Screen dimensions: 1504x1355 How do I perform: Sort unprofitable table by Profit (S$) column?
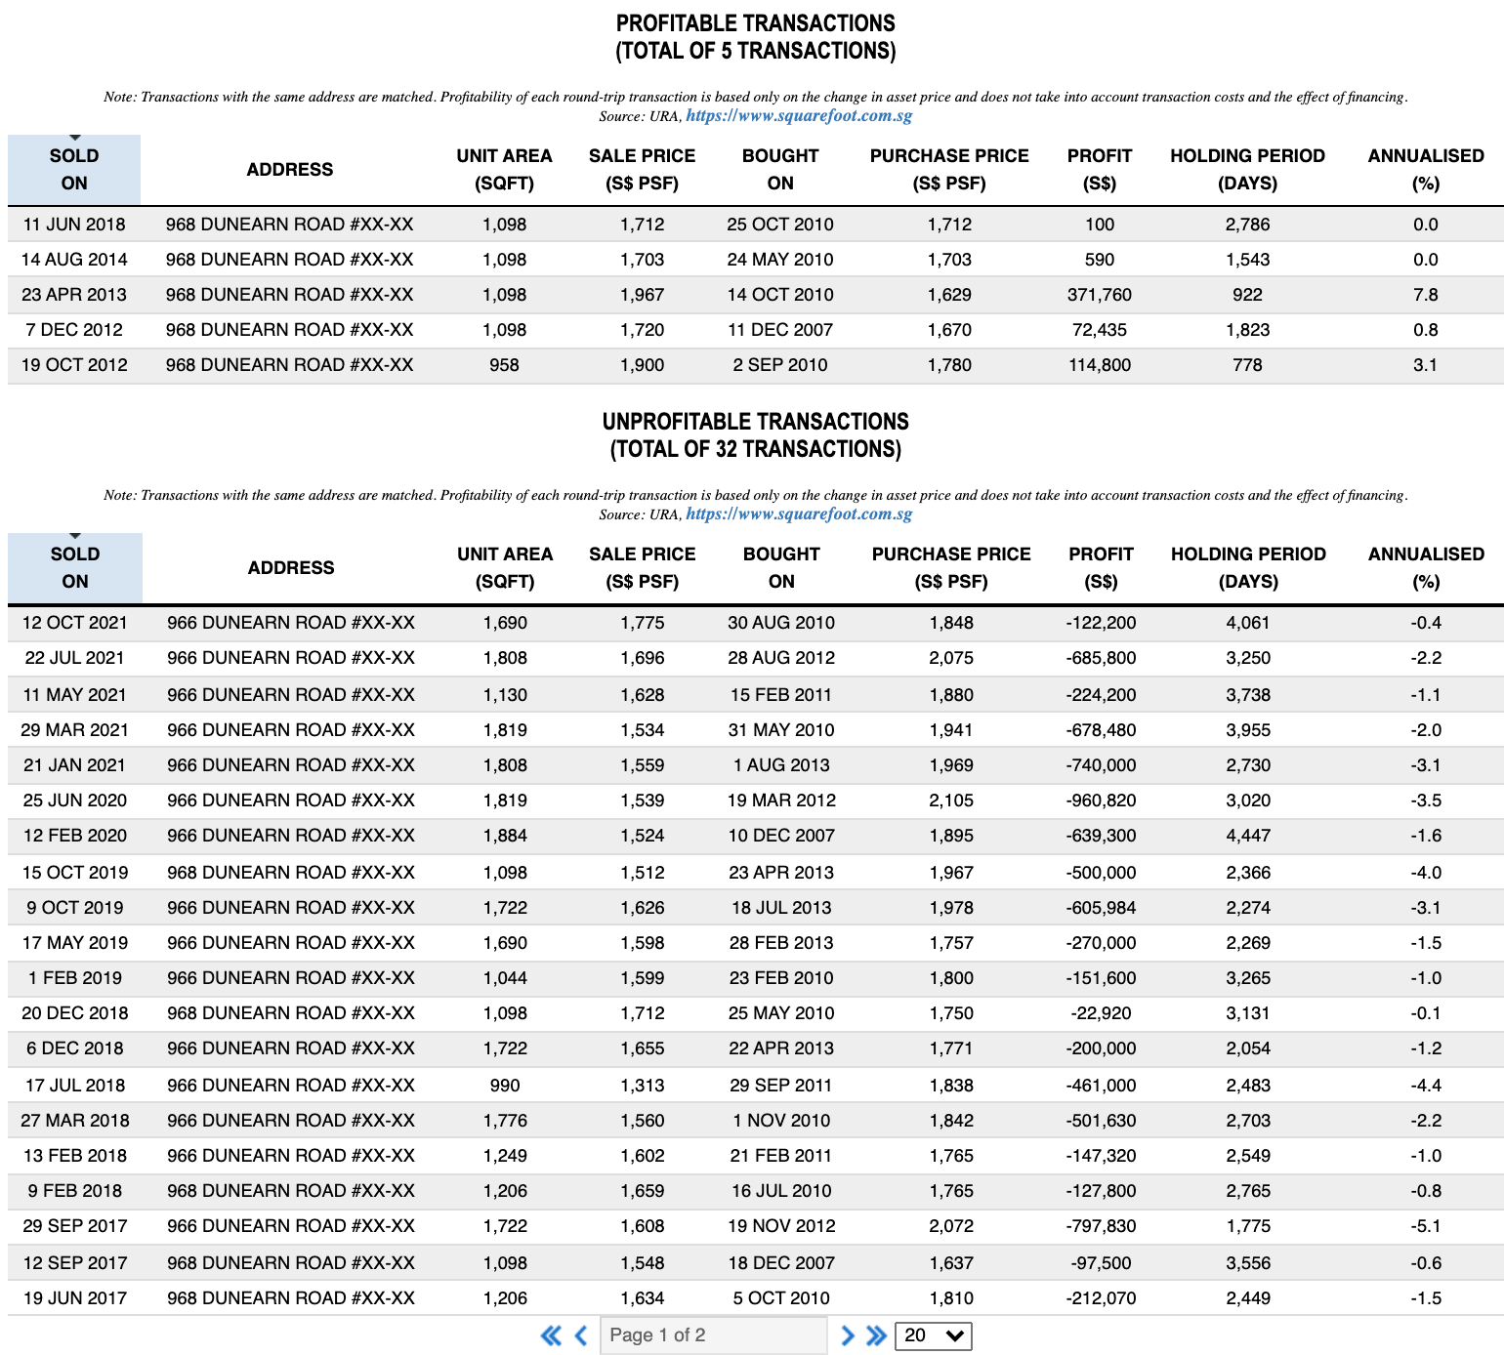[1101, 568]
